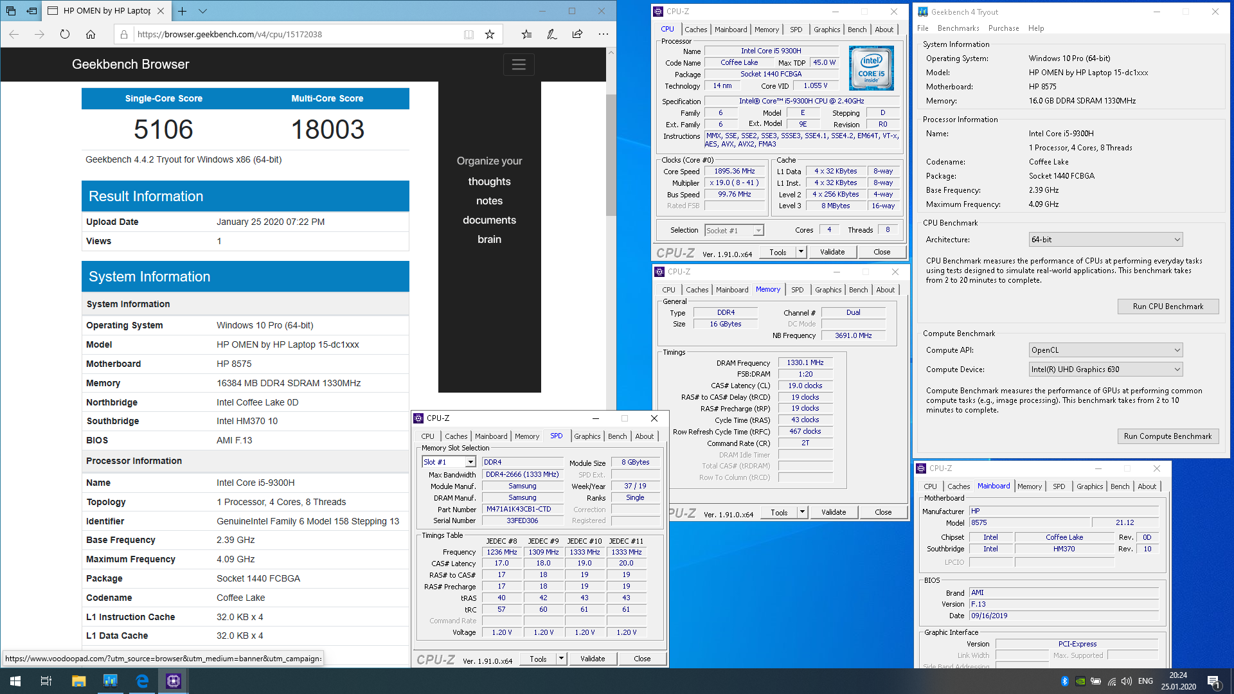Image resolution: width=1234 pixels, height=694 pixels.
Task: Open the Edge home page icon
Action: (x=91, y=34)
